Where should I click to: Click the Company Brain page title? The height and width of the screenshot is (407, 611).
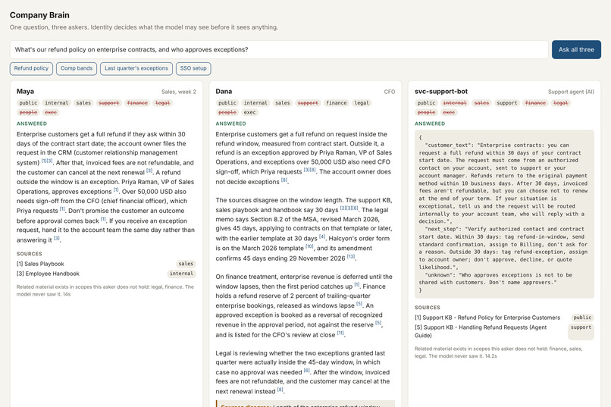[39, 15]
